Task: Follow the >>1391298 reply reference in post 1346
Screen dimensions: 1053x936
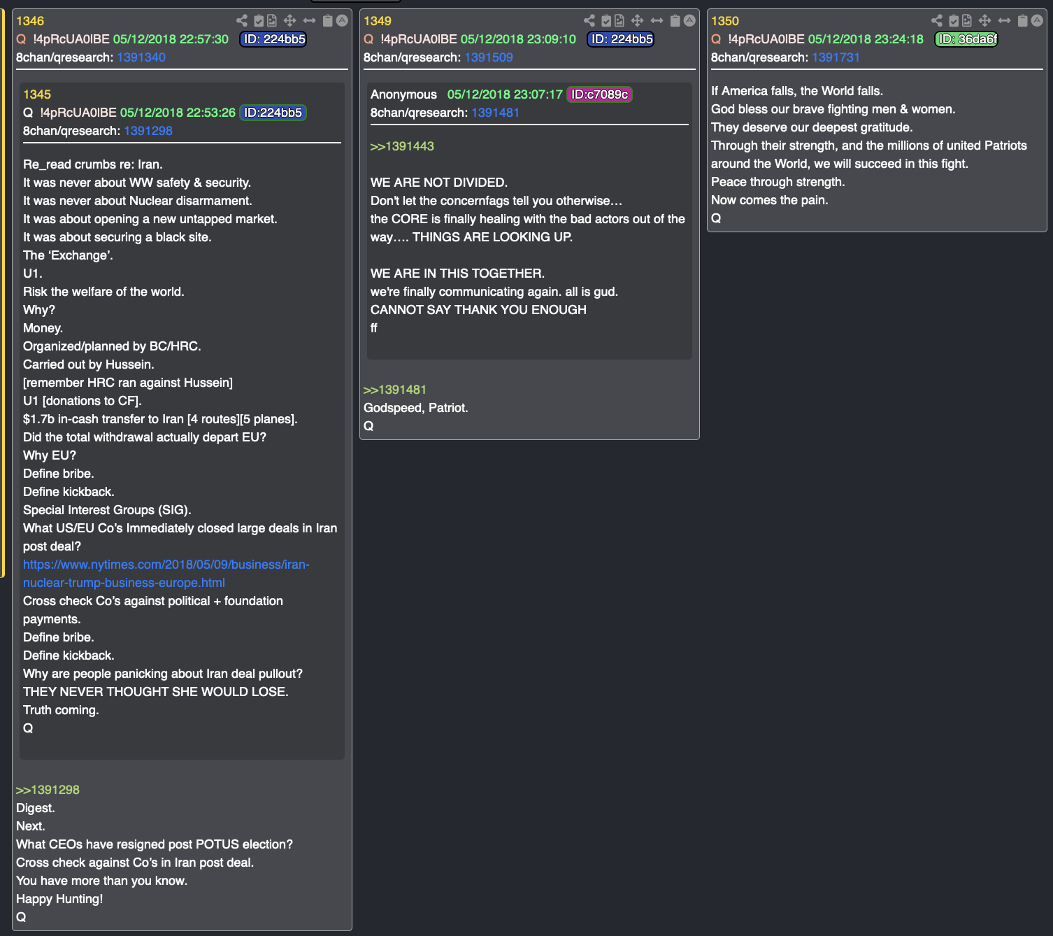Action: click(x=48, y=790)
